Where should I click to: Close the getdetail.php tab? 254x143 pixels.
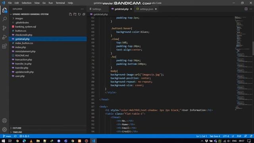coord(131,9)
